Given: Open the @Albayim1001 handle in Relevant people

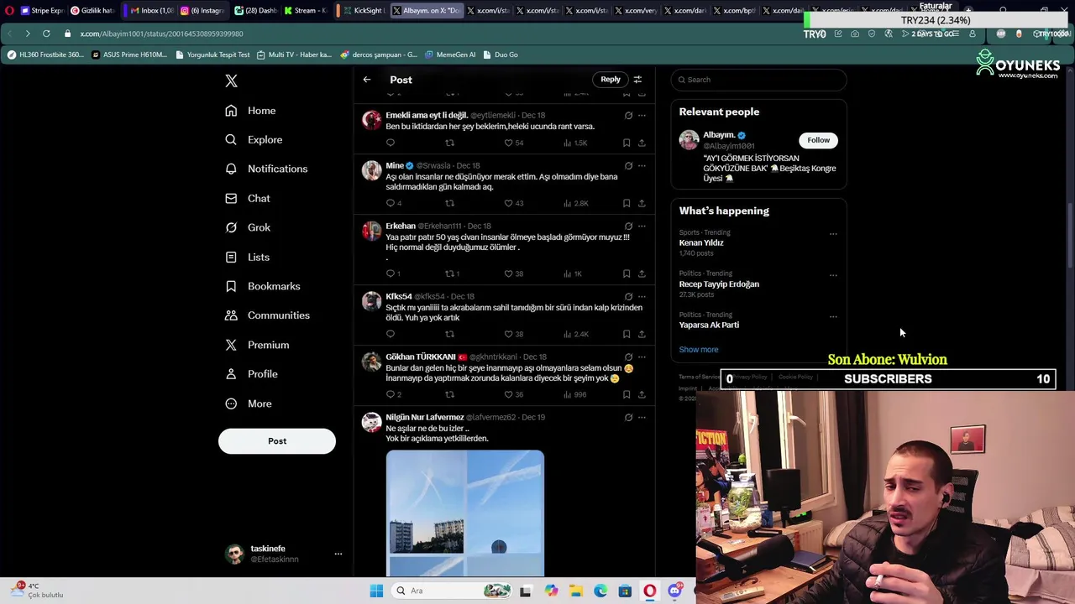Looking at the screenshot, I should click(729, 146).
